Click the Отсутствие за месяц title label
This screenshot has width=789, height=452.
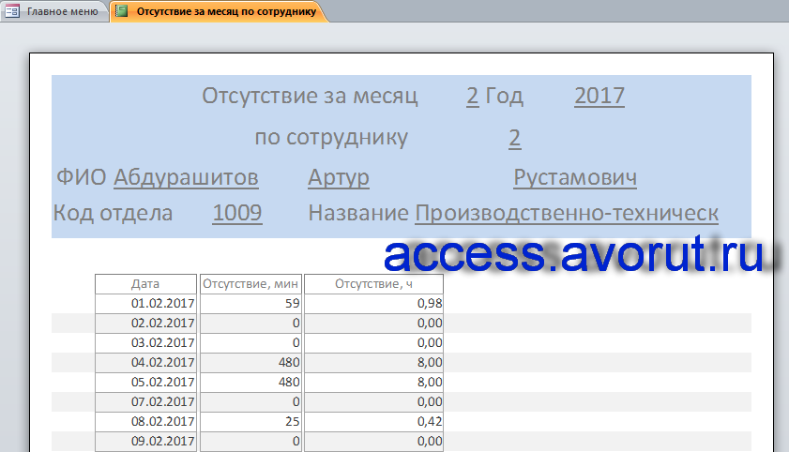310,96
